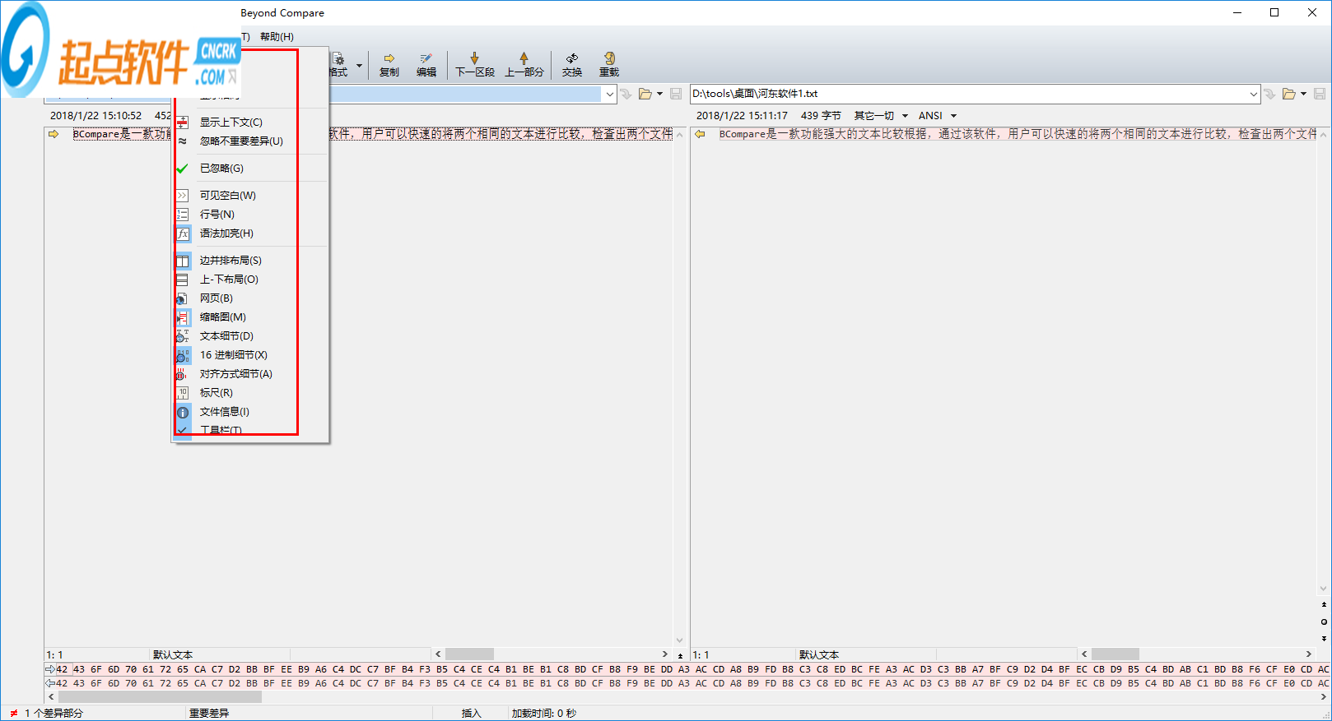Go to previous section with 上一部分
This screenshot has height=721, width=1332.
click(524, 64)
